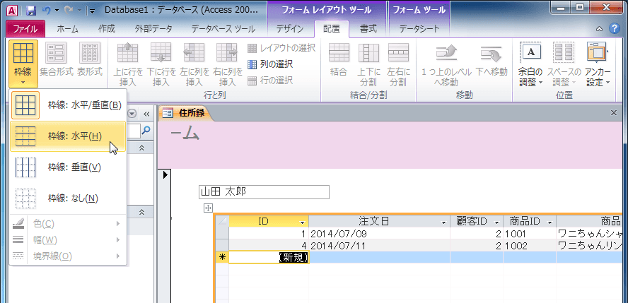Open スペースの調整 control padding dropdown
This screenshot has height=303, width=628.
(564, 65)
